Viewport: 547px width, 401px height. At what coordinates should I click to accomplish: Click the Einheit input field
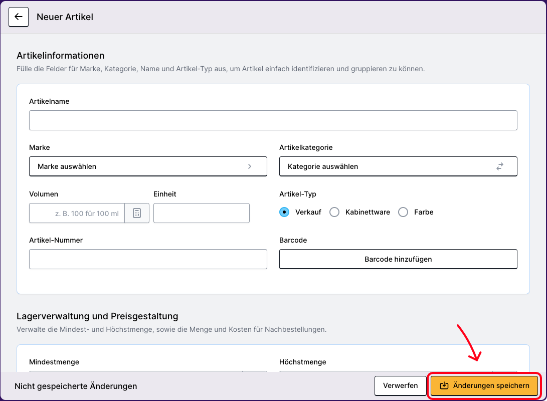201,213
